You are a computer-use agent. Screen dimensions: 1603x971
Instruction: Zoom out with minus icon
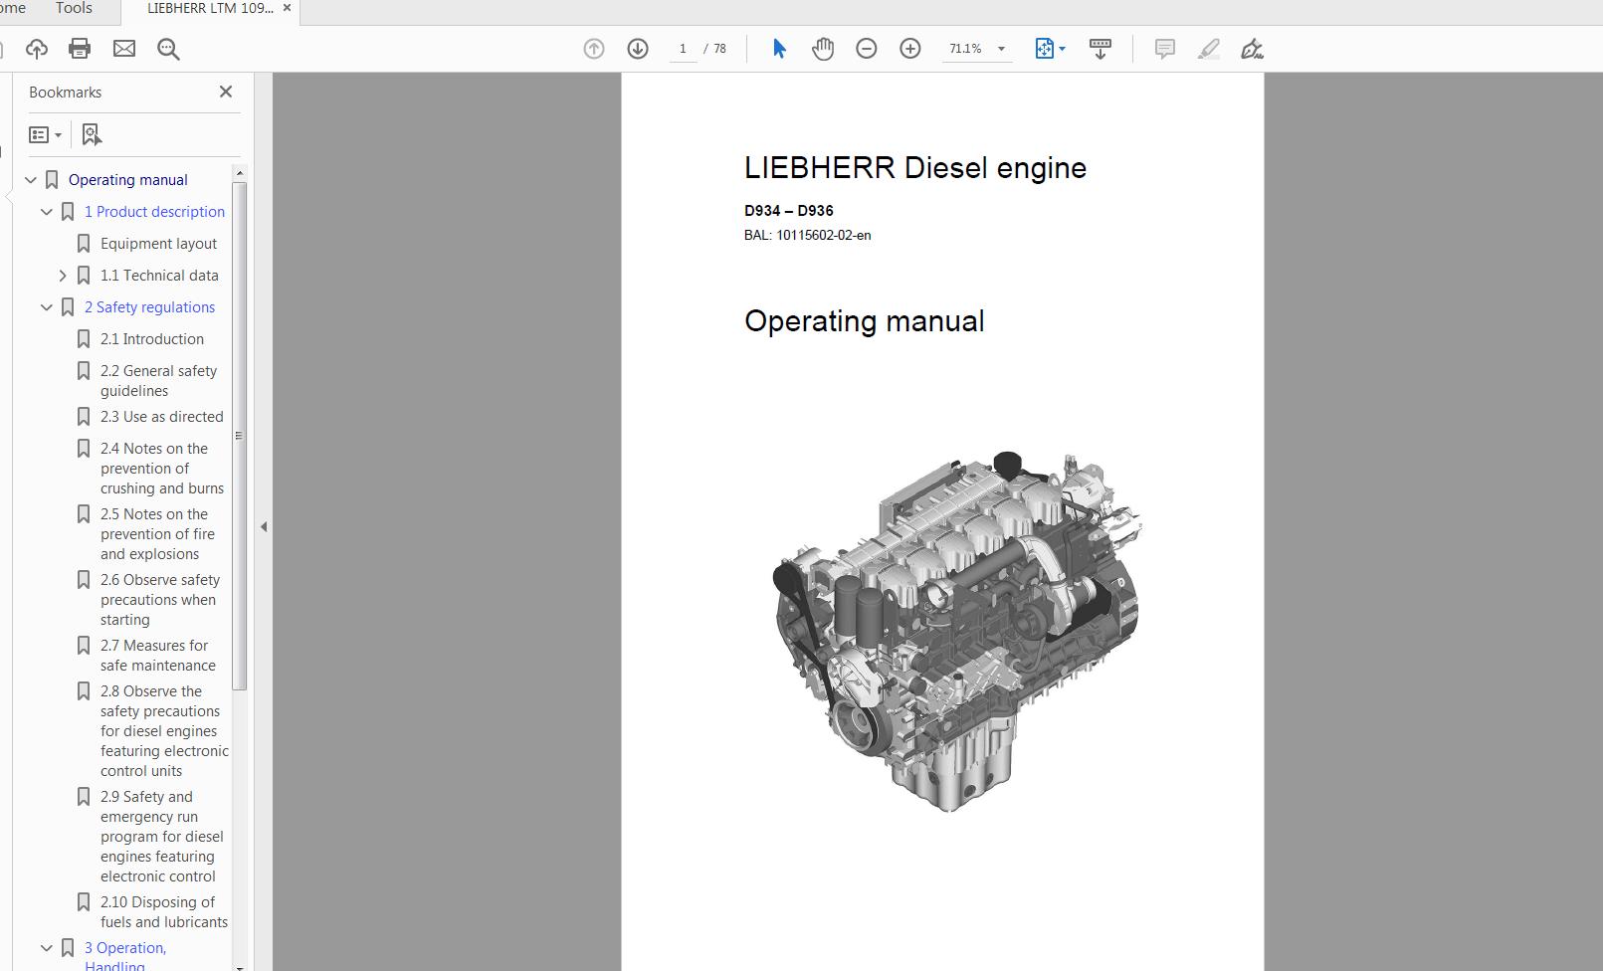pyautogui.click(x=867, y=49)
